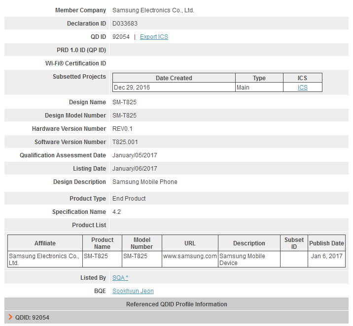Click the Dec 29, 2016 date created cell
The width and height of the screenshot is (353, 326).
[174, 88]
